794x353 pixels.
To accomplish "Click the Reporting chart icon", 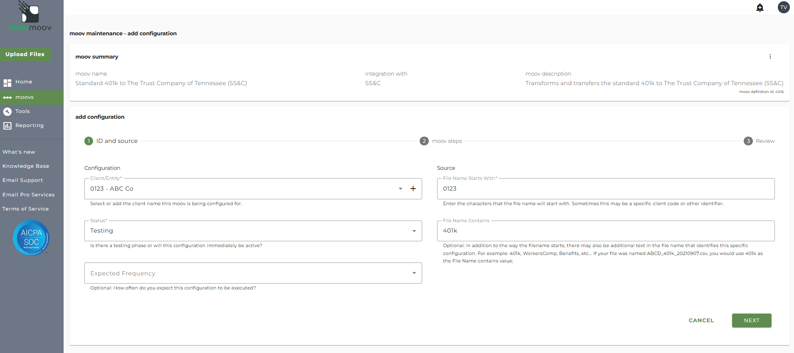I will [7, 125].
